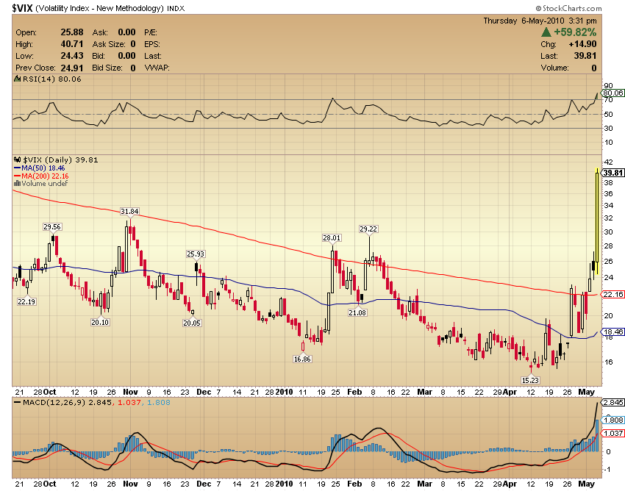Click the Volatility Index - New Methodology text
This screenshot has width=625, height=491.
pos(100,8)
